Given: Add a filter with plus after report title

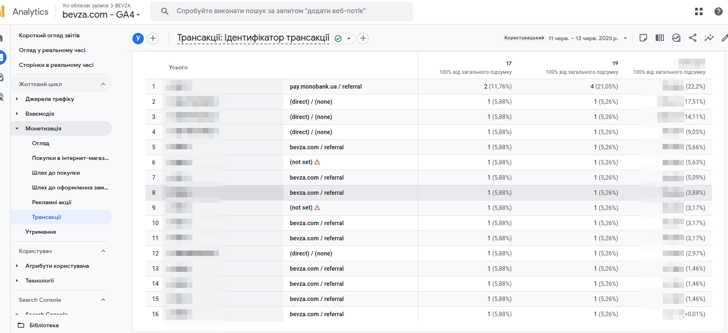Looking at the screenshot, I should pos(363,39).
